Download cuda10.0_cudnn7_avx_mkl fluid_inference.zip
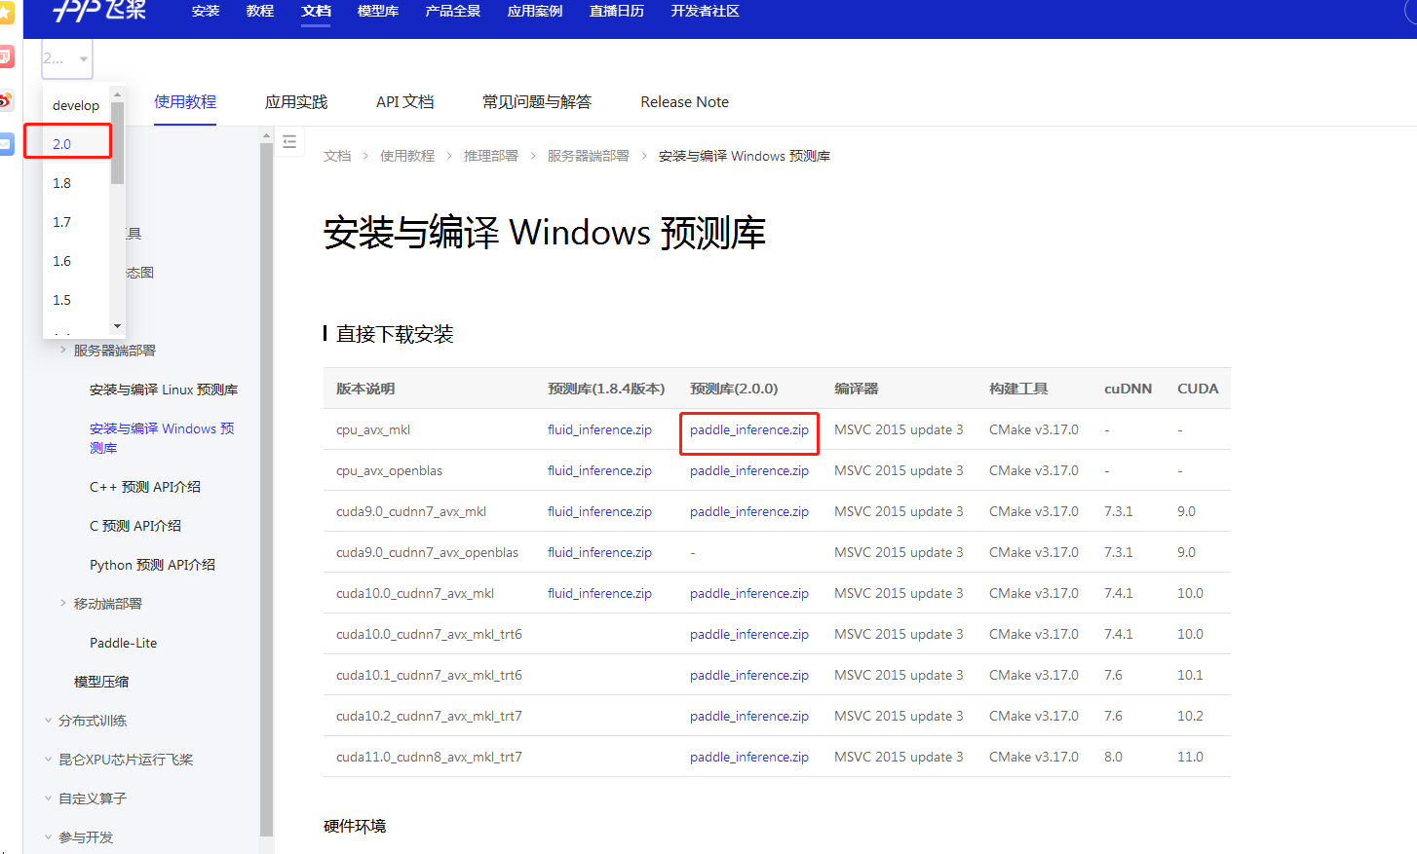1417x854 pixels. (x=599, y=593)
